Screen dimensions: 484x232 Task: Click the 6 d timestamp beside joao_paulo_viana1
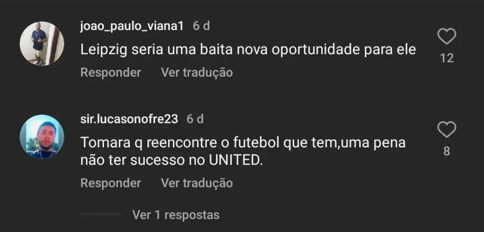[201, 26]
